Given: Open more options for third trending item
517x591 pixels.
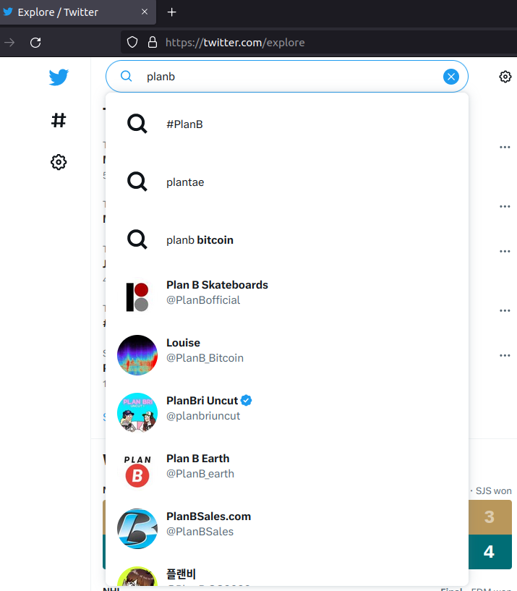Looking at the screenshot, I should (x=505, y=251).
